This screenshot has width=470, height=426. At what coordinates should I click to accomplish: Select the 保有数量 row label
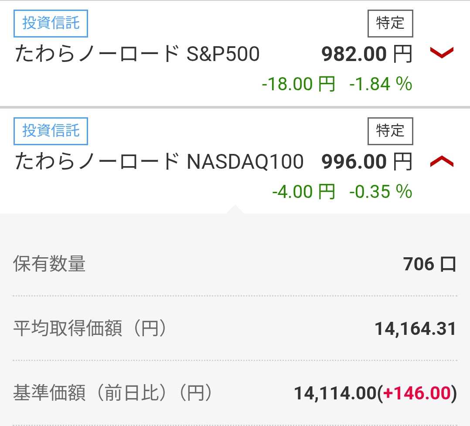pyautogui.click(x=49, y=264)
